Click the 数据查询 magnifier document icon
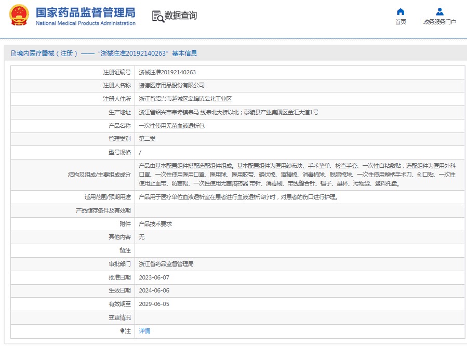The width and height of the screenshot is (467, 346). 157,16
